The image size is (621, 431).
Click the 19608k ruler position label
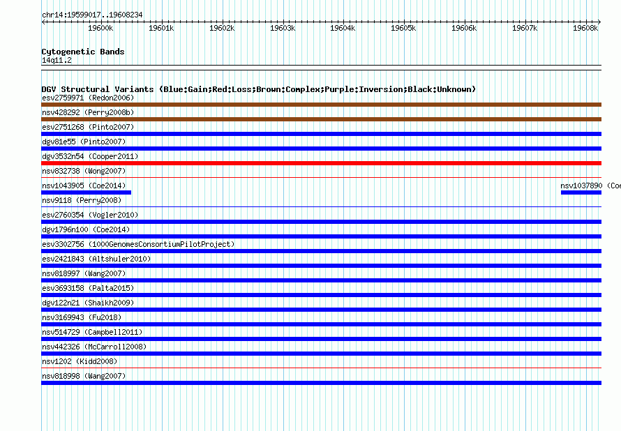coord(585,28)
